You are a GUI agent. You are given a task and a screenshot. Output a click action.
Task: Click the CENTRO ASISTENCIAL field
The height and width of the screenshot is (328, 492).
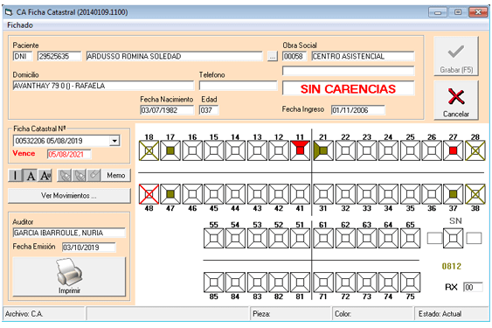[x=363, y=56]
